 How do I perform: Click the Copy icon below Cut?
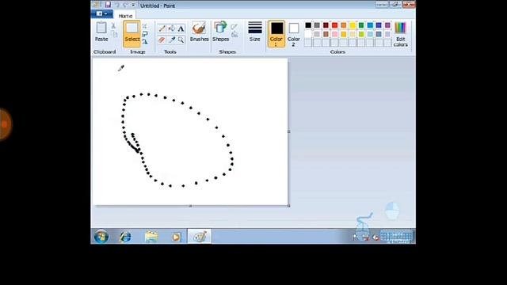(x=114, y=33)
